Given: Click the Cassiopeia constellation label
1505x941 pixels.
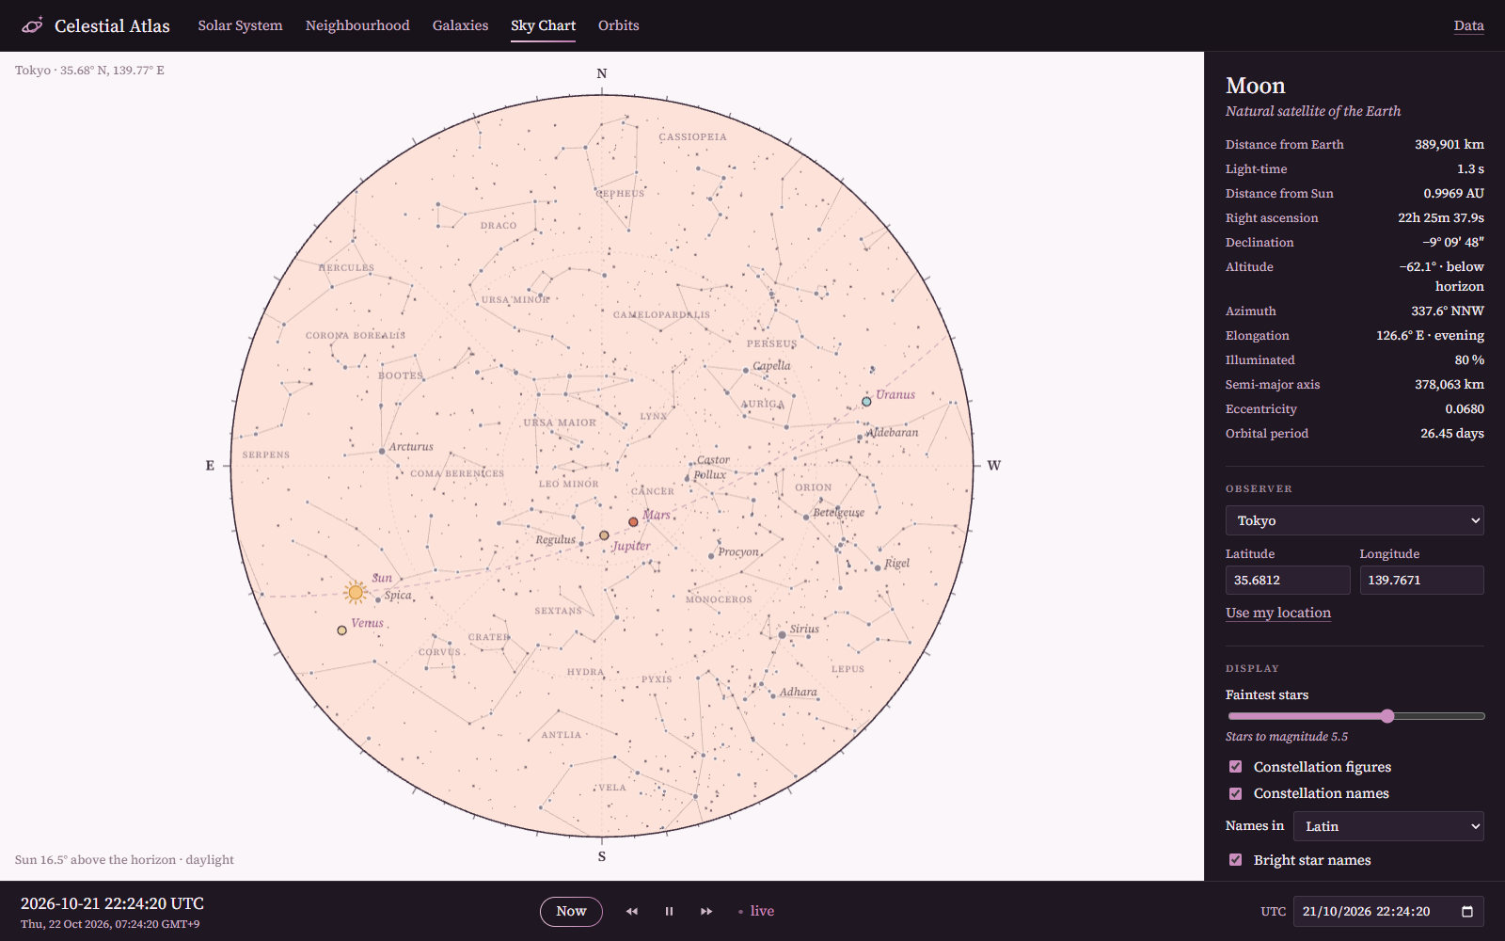Looking at the screenshot, I should (x=692, y=137).
